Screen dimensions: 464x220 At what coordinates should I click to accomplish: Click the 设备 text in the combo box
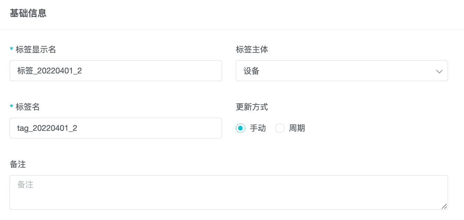pos(251,71)
